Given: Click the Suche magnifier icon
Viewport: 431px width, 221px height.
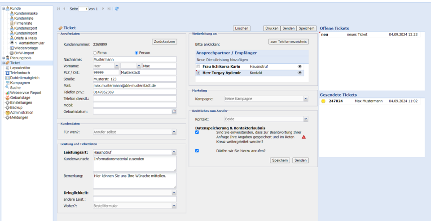Looking at the screenshot, I should (8, 88).
